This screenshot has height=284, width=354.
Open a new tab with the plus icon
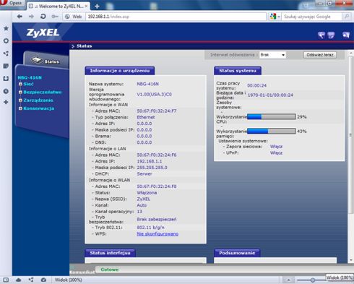[97, 6]
